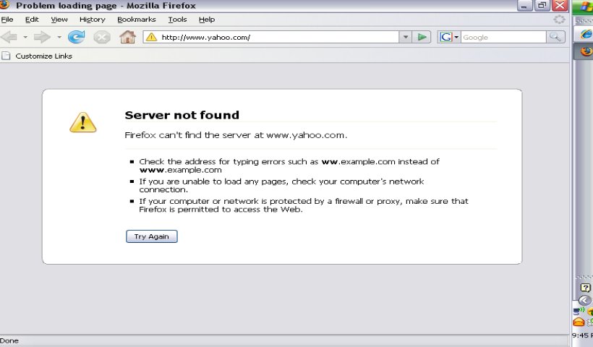Click the Try Again button
Image resolution: width=593 pixels, height=347 pixels.
[151, 236]
